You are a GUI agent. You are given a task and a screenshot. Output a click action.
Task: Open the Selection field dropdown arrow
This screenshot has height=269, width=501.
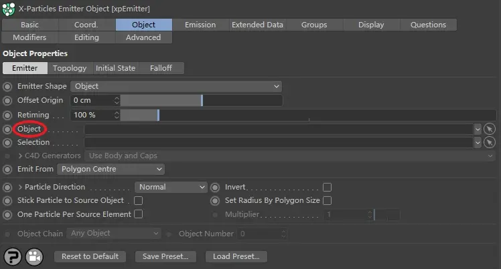click(x=478, y=143)
